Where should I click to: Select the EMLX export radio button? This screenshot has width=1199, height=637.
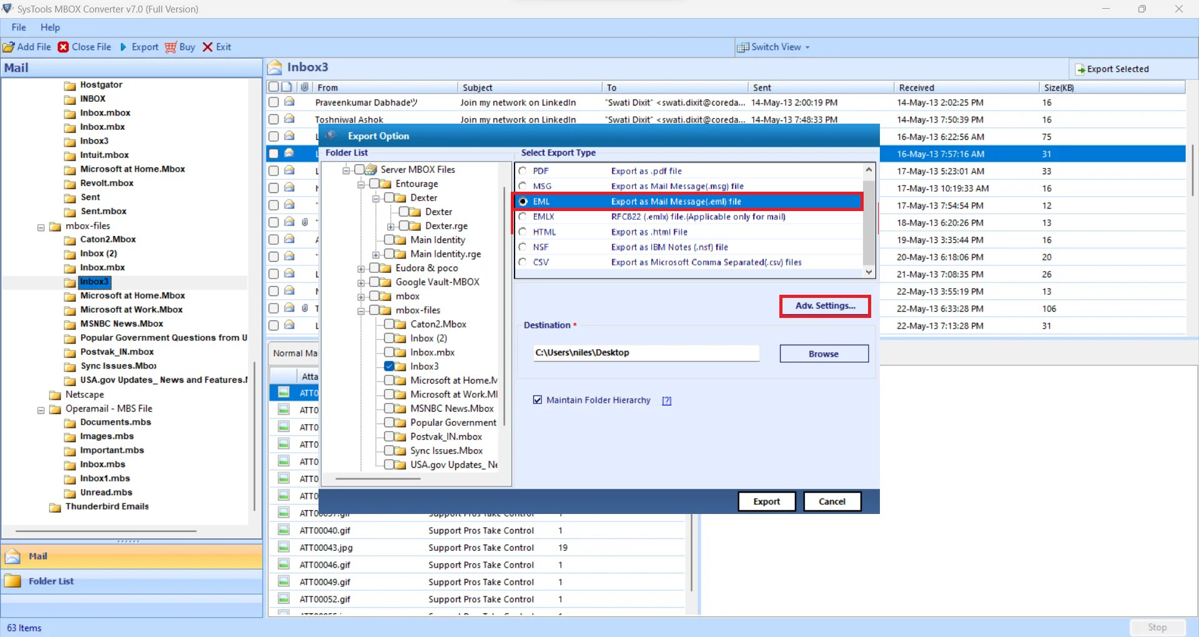(523, 216)
